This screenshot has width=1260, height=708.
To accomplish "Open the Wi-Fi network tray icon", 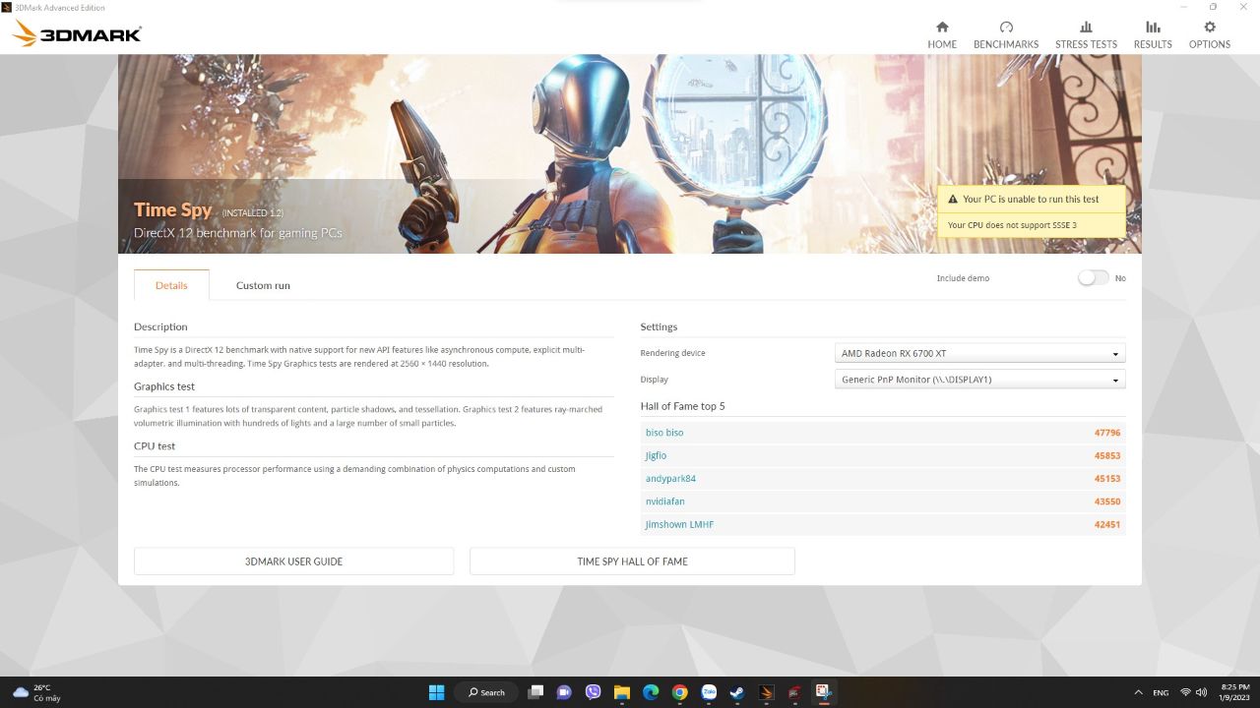I will [x=1185, y=692].
